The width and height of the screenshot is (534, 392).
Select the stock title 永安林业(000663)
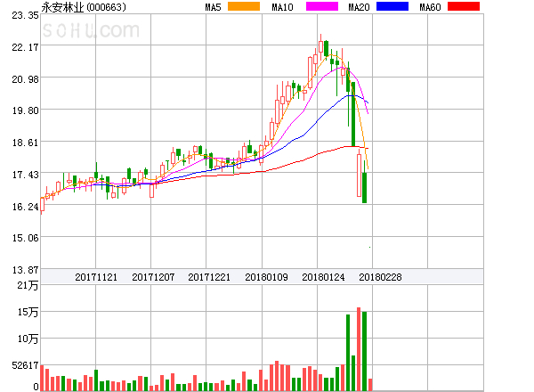tap(84, 7)
